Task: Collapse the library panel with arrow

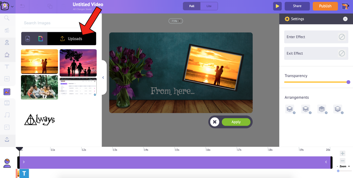Action: (x=103, y=78)
